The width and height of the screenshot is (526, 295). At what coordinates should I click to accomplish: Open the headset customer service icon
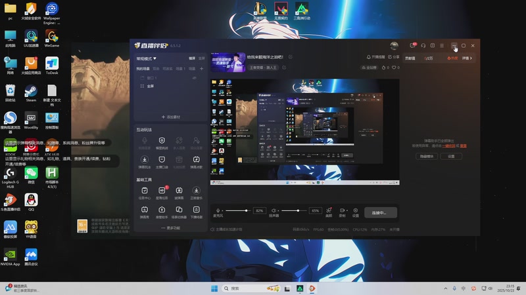[x=423, y=45]
